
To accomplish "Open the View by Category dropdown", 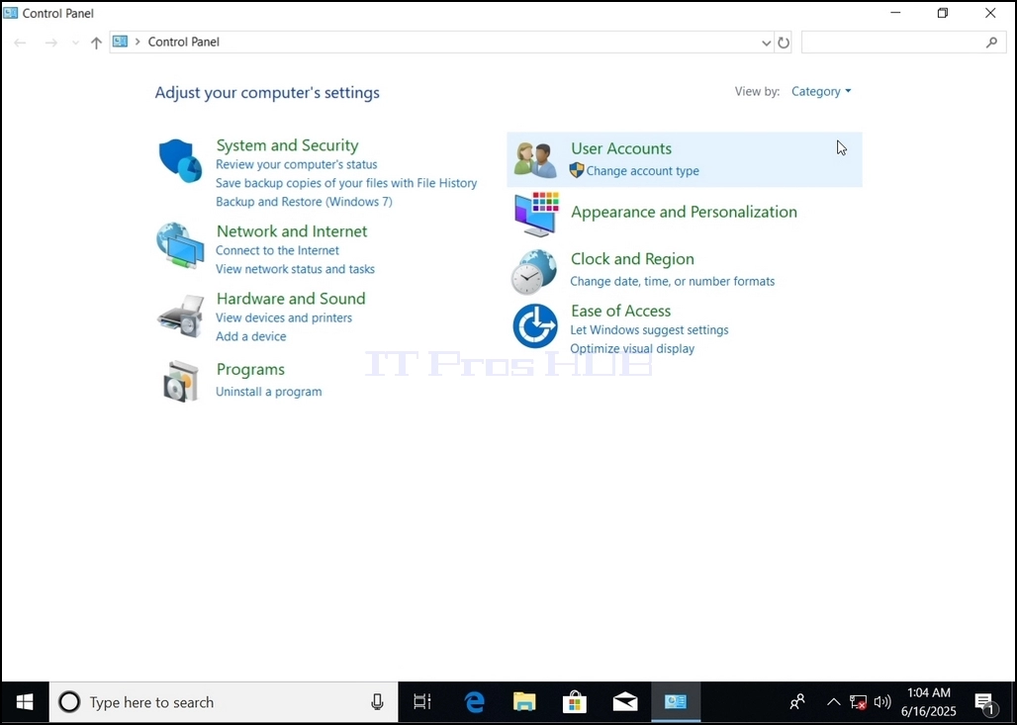I will [821, 91].
